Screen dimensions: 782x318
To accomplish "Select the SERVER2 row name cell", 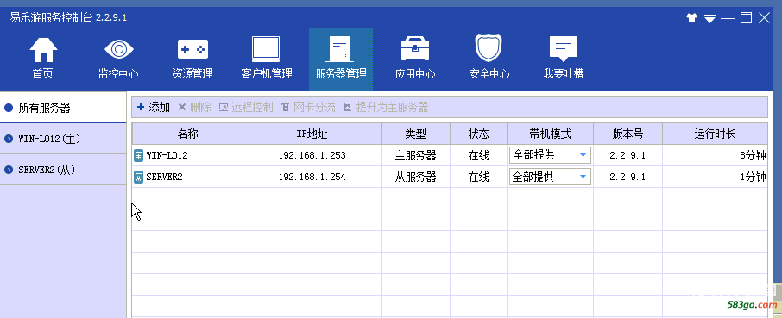I will [x=187, y=177].
